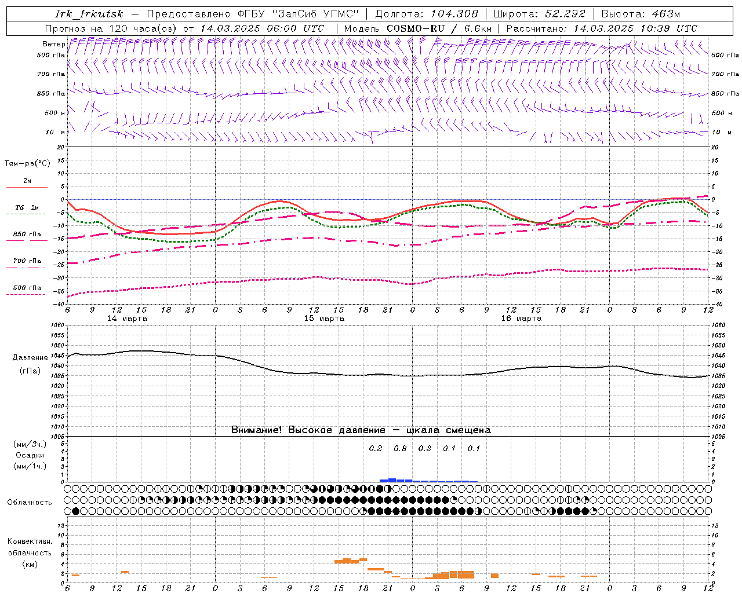Click the 16 марта date label
742x593 pixels.
(521, 319)
